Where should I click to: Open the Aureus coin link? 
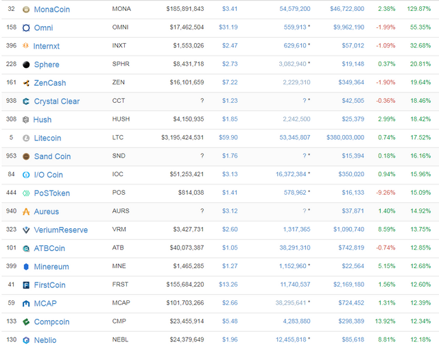coord(46,212)
